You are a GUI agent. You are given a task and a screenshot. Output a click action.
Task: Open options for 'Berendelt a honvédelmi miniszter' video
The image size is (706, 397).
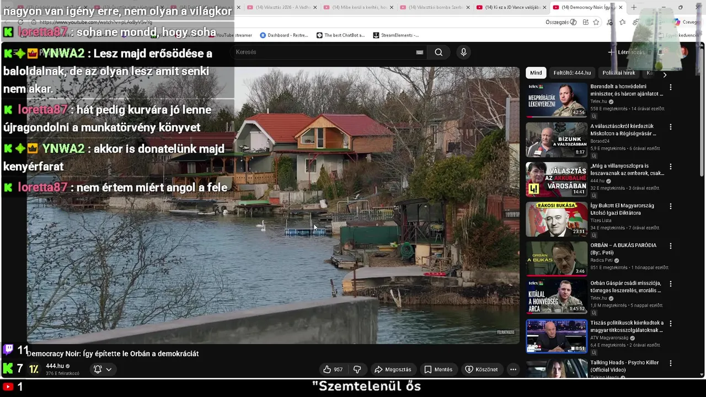click(671, 87)
